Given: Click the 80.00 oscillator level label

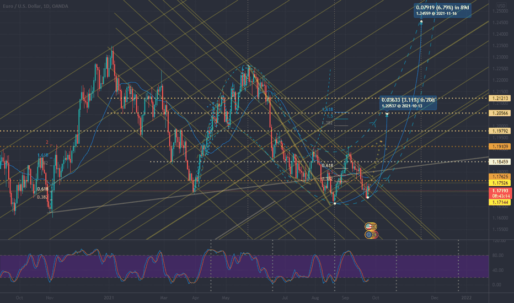Looking at the screenshot, I should point(498,256).
